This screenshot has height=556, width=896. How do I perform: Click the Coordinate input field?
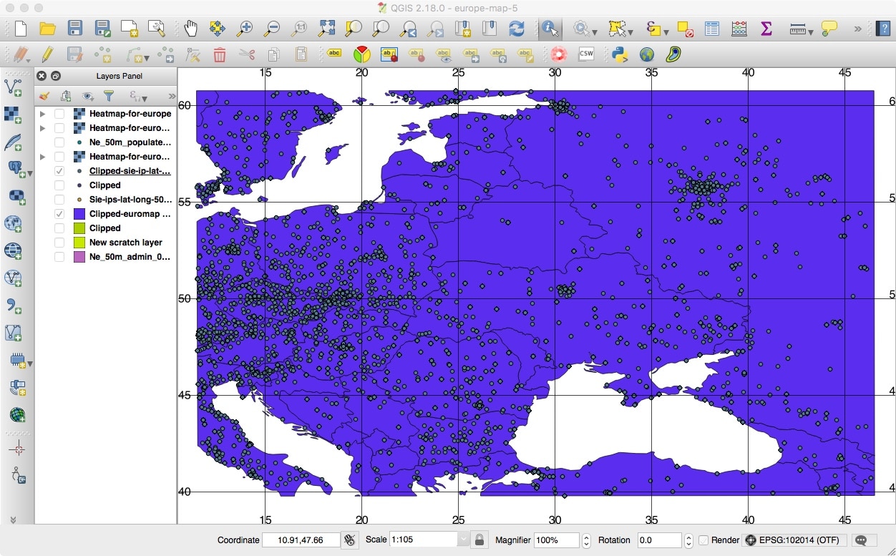tap(301, 540)
